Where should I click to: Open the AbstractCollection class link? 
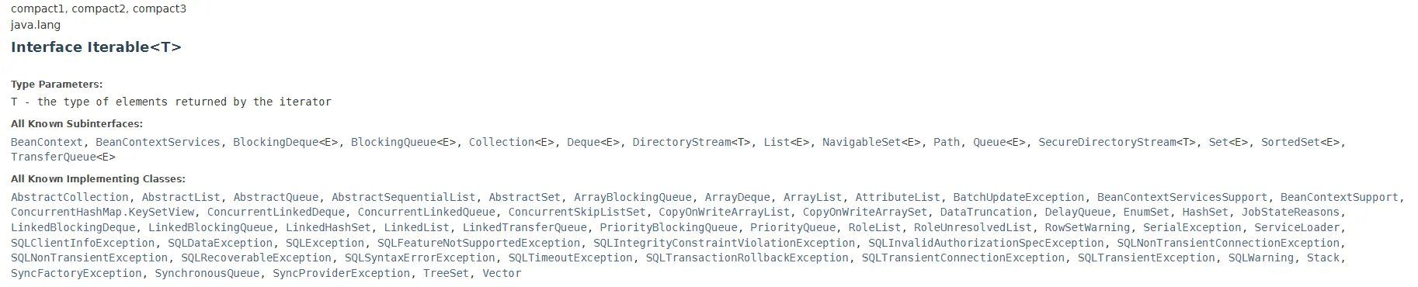tap(70, 198)
